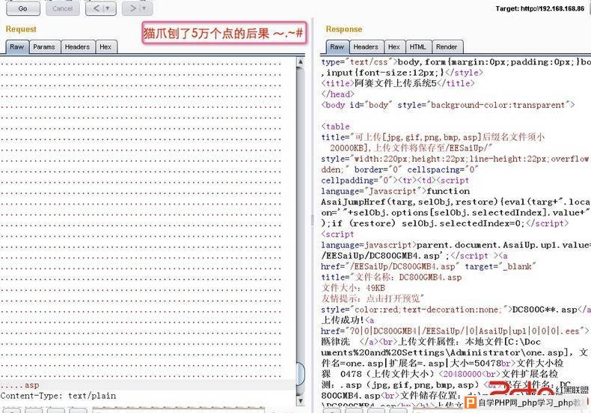This screenshot has width=591, height=413.
Task: Click the '上传成功!<a' line
Action: click(x=348, y=320)
